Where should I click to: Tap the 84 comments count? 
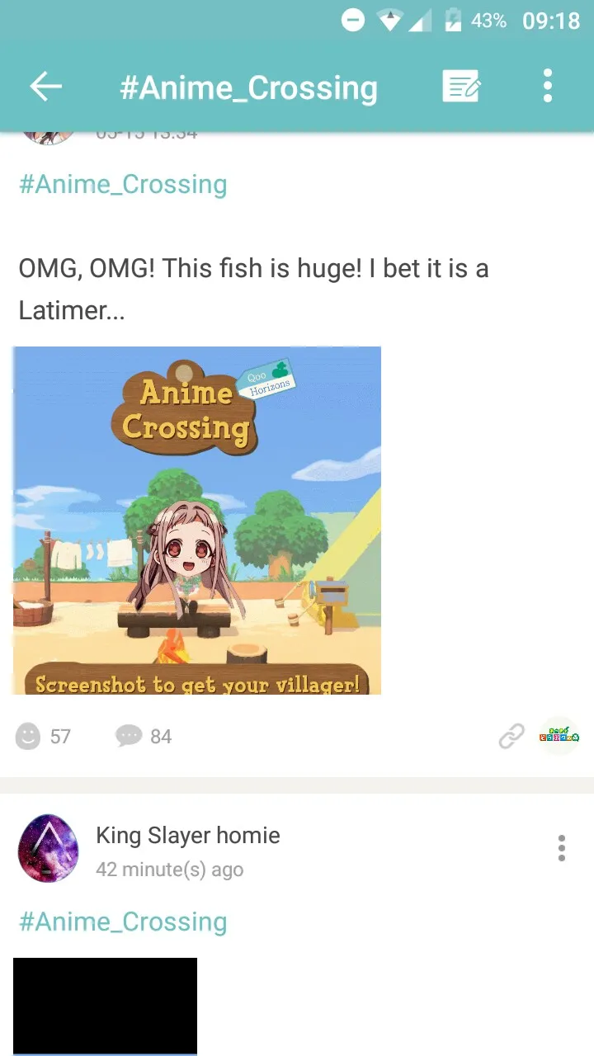[161, 737]
